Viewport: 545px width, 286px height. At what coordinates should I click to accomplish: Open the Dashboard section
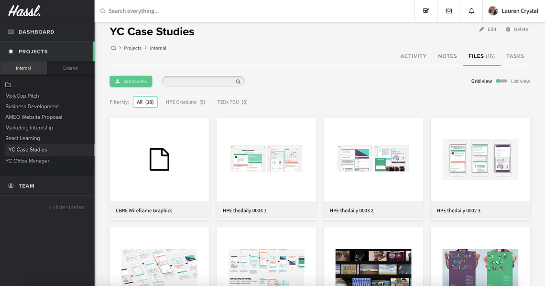click(x=47, y=31)
